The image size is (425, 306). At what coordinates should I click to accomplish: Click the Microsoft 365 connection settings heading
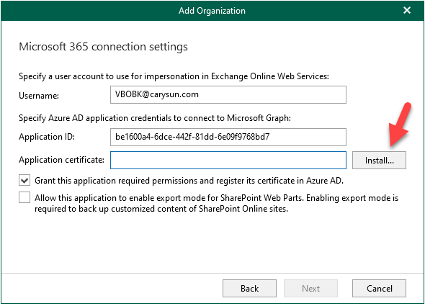click(103, 47)
